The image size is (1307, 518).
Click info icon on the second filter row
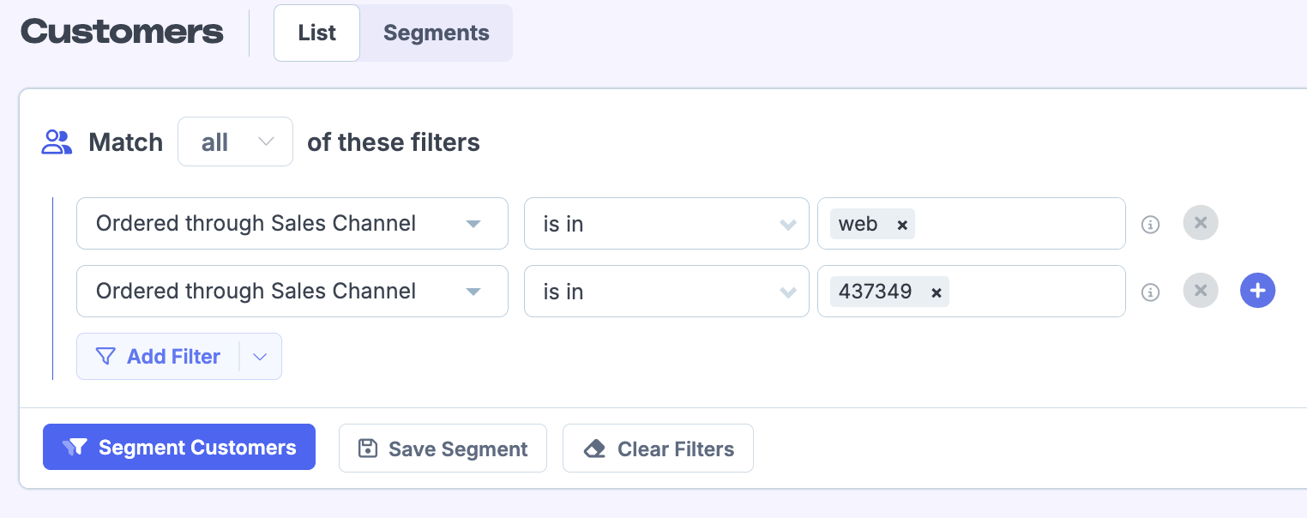(1150, 292)
